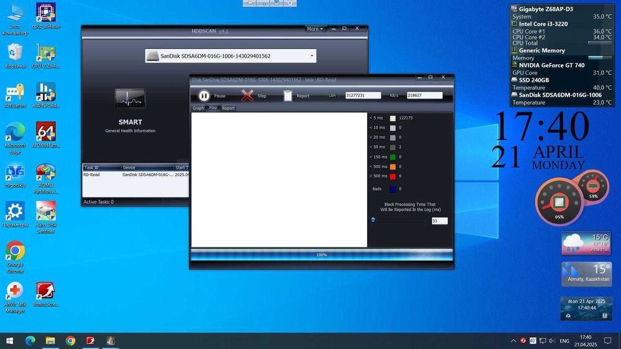Click the log threshold field showing 51
The width and height of the screenshot is (621, 349).
pyautogui.click(x=440, y=221)
